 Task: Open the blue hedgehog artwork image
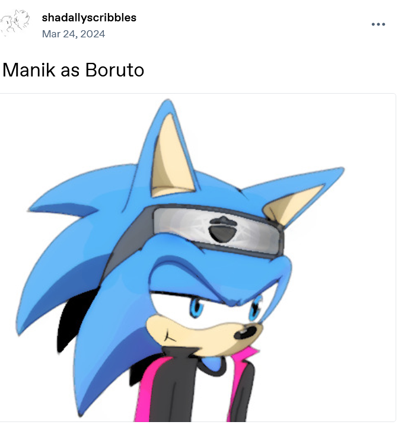click(x=198, y=257)
